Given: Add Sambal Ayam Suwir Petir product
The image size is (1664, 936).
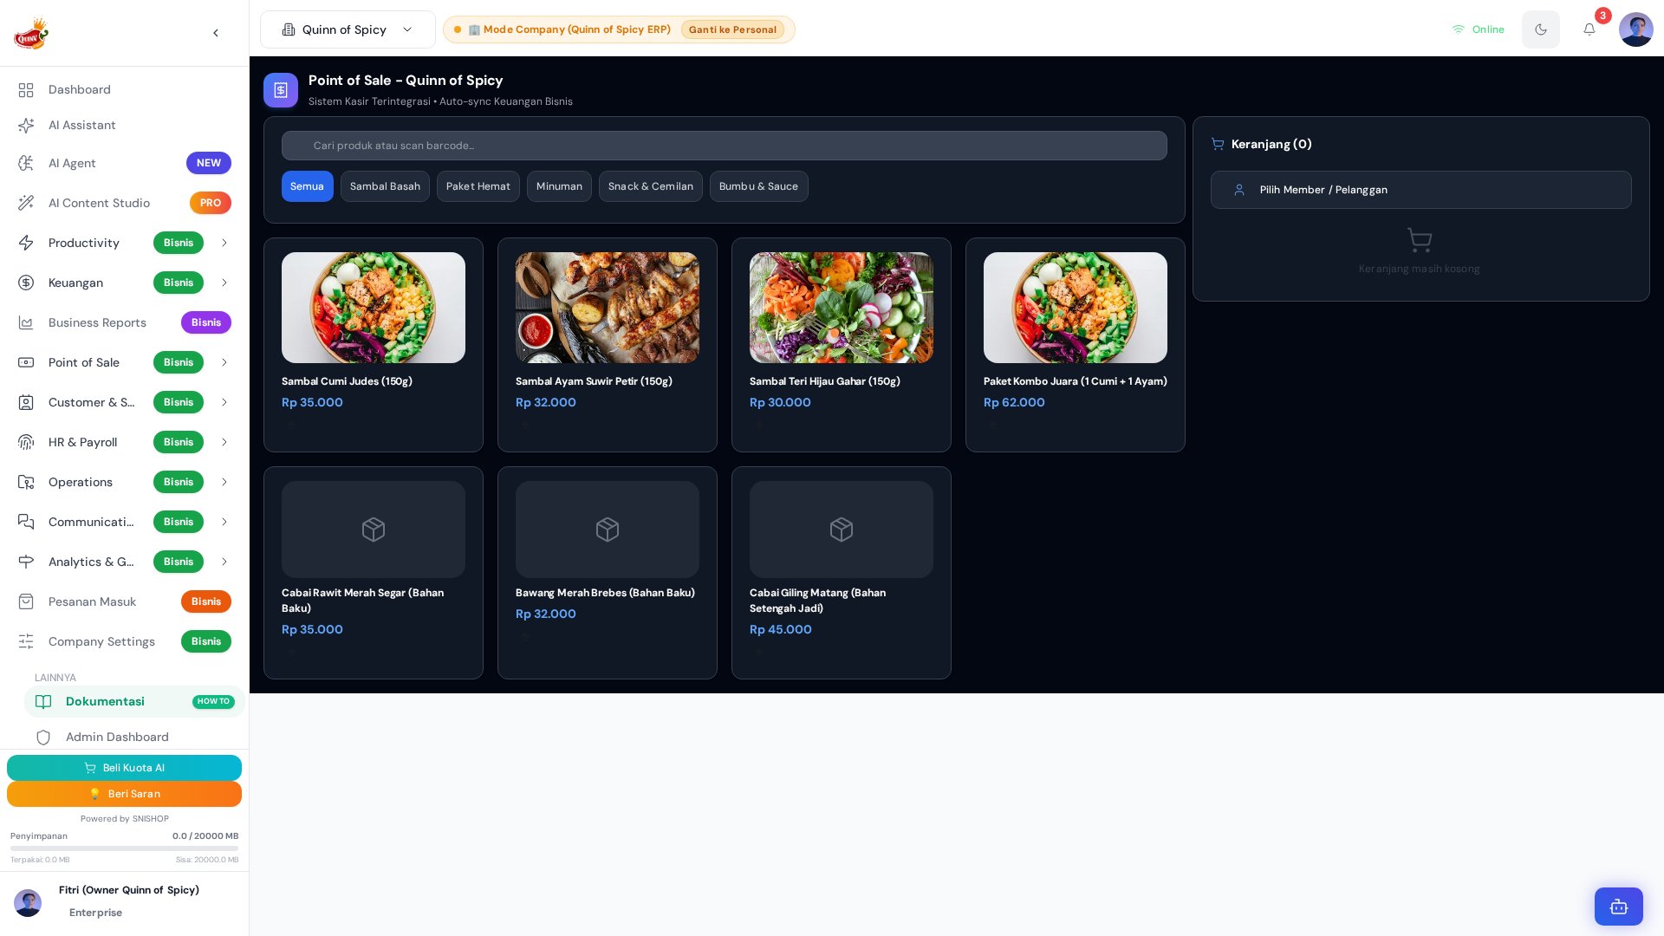Looking at the screenshot, I should [x=608, y=345].
